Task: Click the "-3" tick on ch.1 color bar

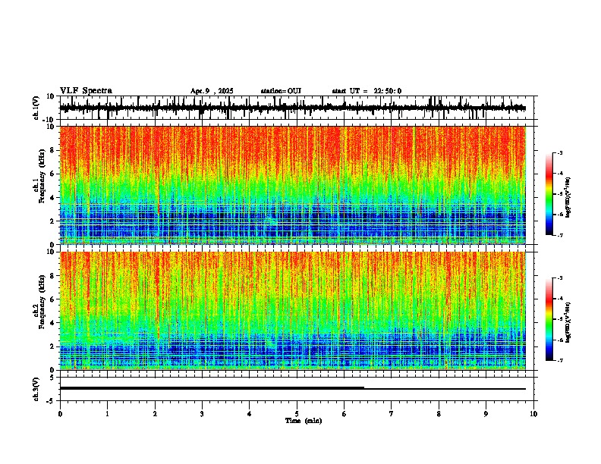Action: [560, 153]
